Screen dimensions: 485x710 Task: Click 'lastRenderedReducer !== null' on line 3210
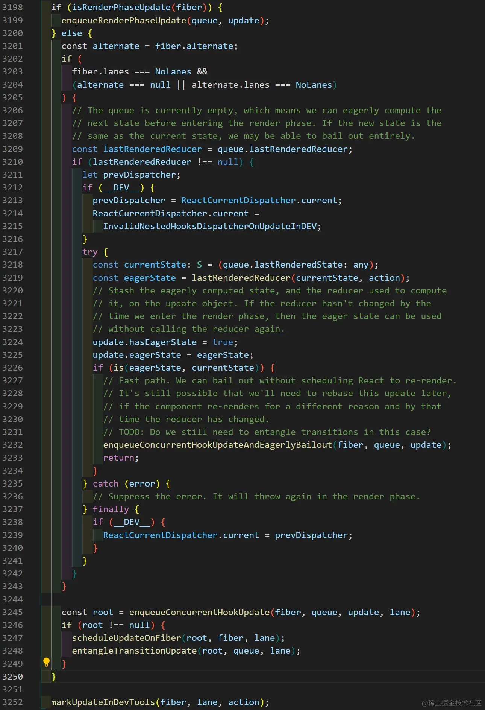coord(165,162)
